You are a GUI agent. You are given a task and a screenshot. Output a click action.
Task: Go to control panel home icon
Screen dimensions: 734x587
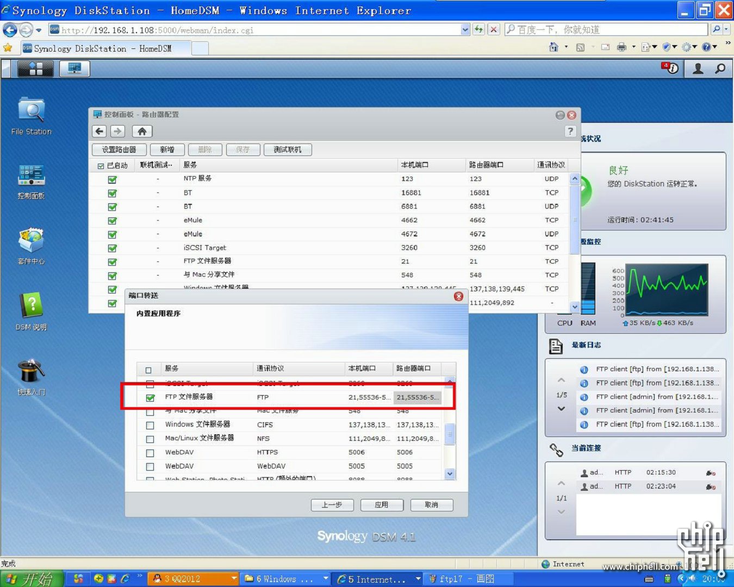point(142,131)
